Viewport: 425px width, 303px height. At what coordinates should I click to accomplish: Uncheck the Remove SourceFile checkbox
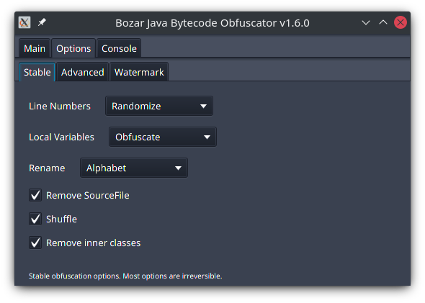pyautogui.click(x=35, y=195)
